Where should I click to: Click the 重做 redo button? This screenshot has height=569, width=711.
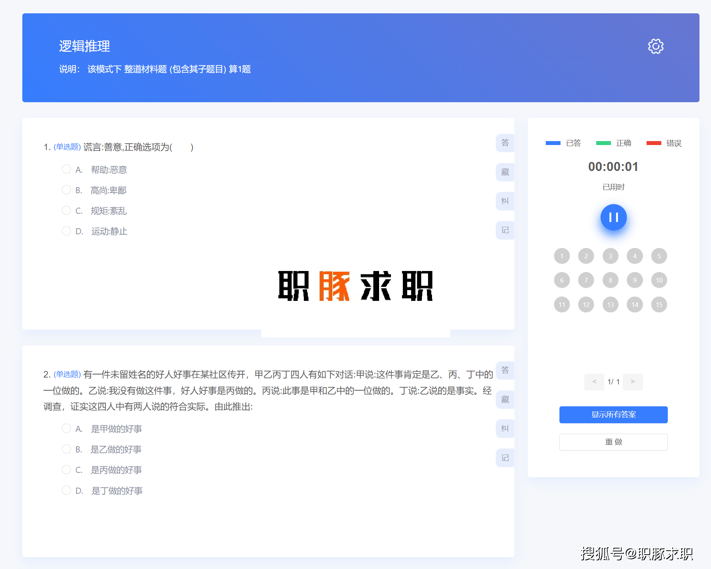[x=613, y=442]
